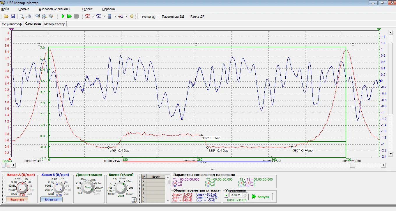Click the 590° -0.4 бар point label

tap(303, 150)
